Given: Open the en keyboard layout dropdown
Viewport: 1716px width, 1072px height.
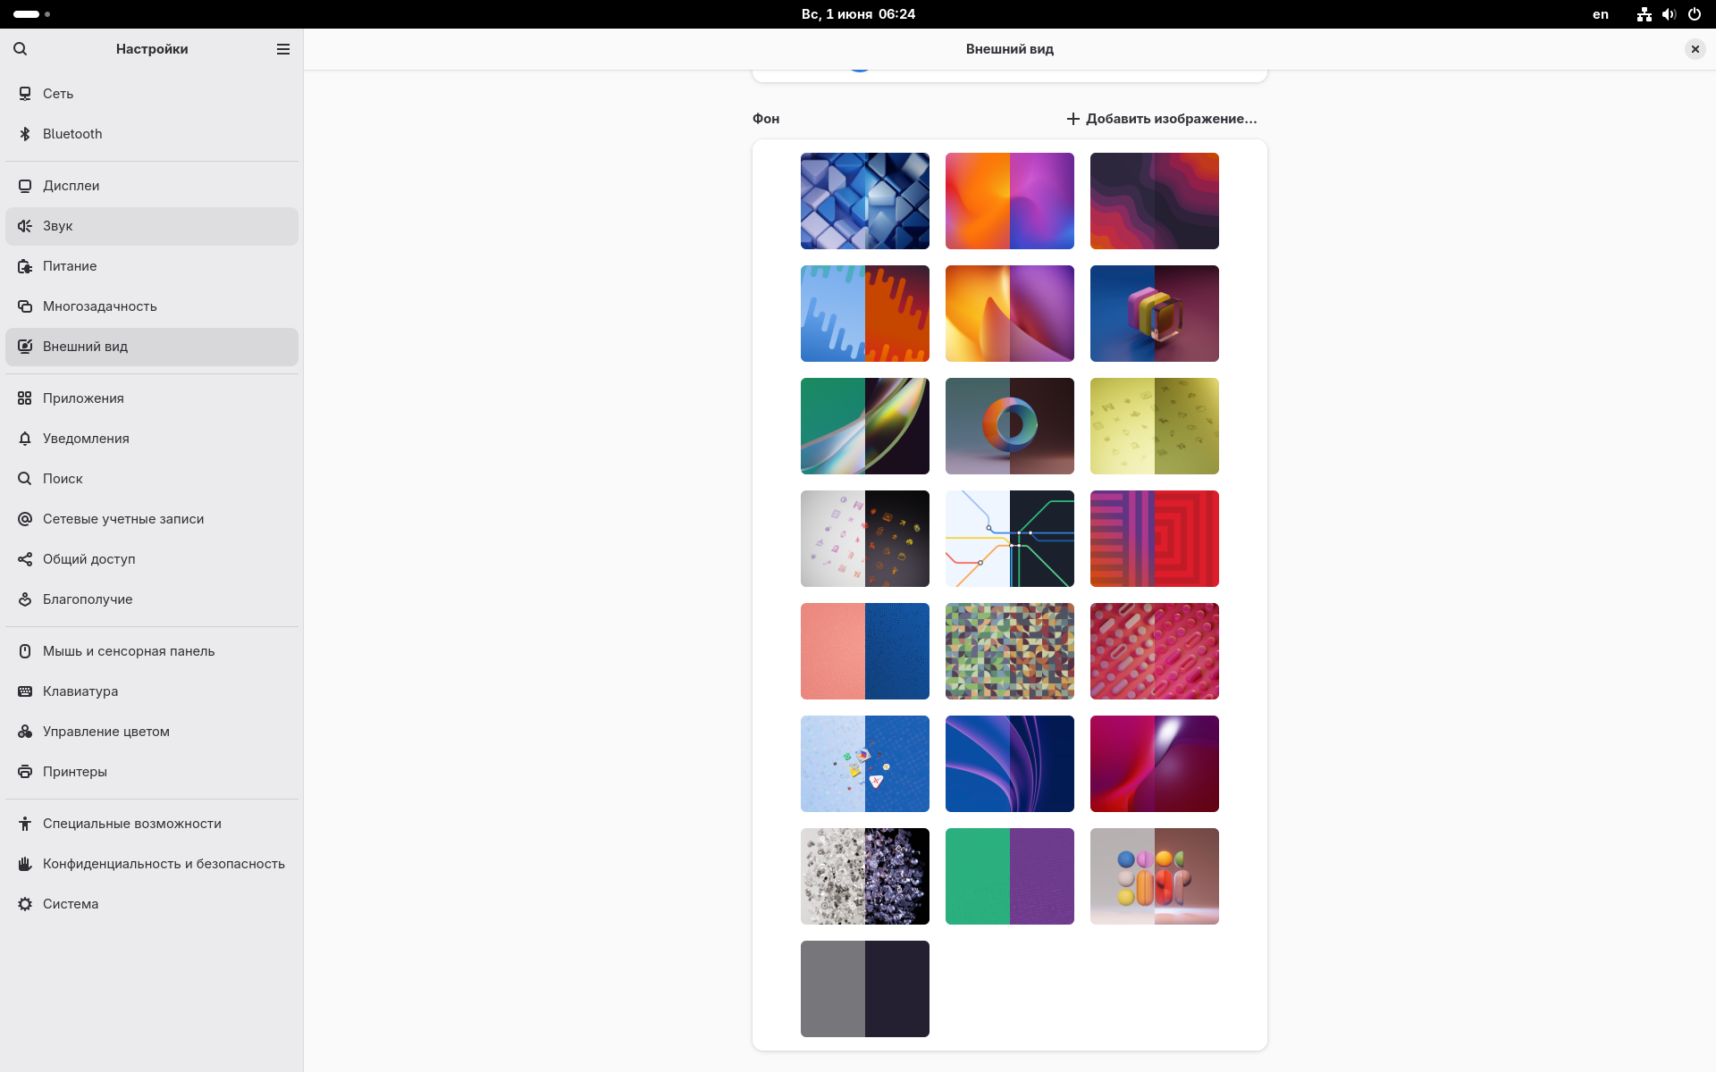Looking at the screenshot, I should pyautogui.click(x=1601, y=14).
